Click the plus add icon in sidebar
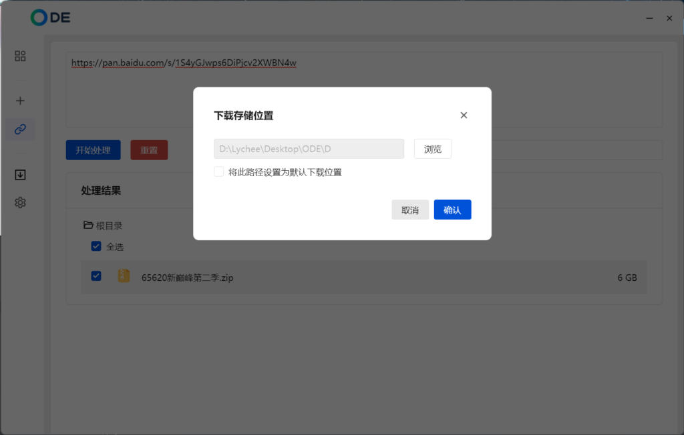684x435 pixels. 20,101
